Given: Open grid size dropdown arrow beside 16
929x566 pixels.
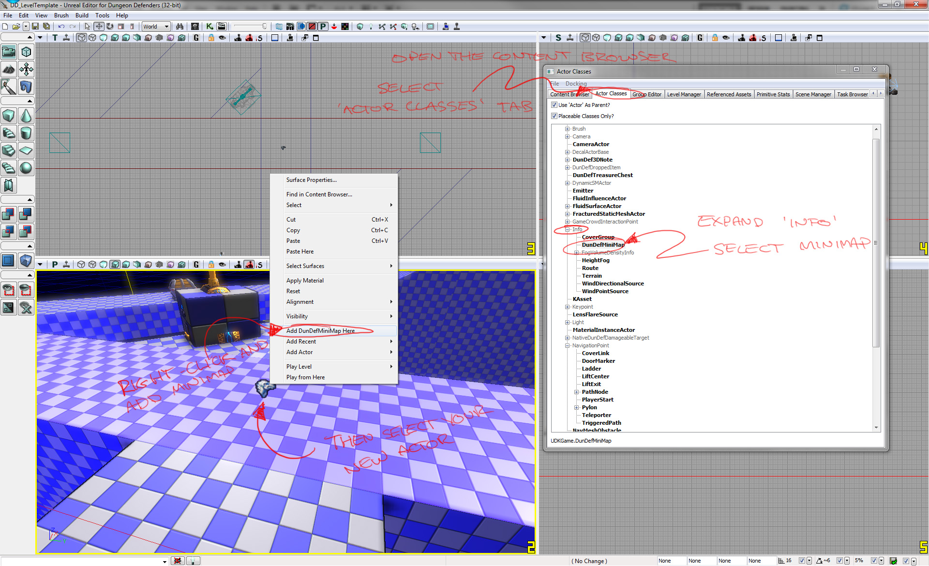Looking at the screenshot, I should point(809,561).
